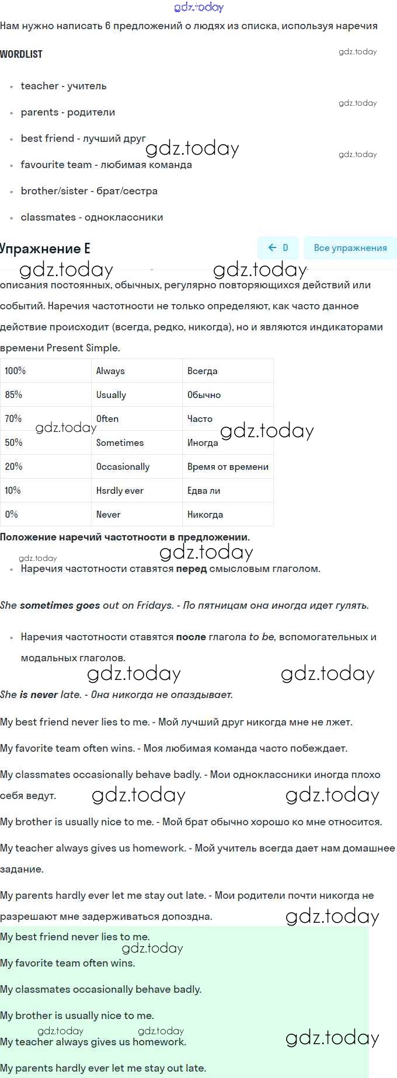Click "favourite team - любимая команда" entry
The image size is (397, 1078).
[x=106, y=165]
